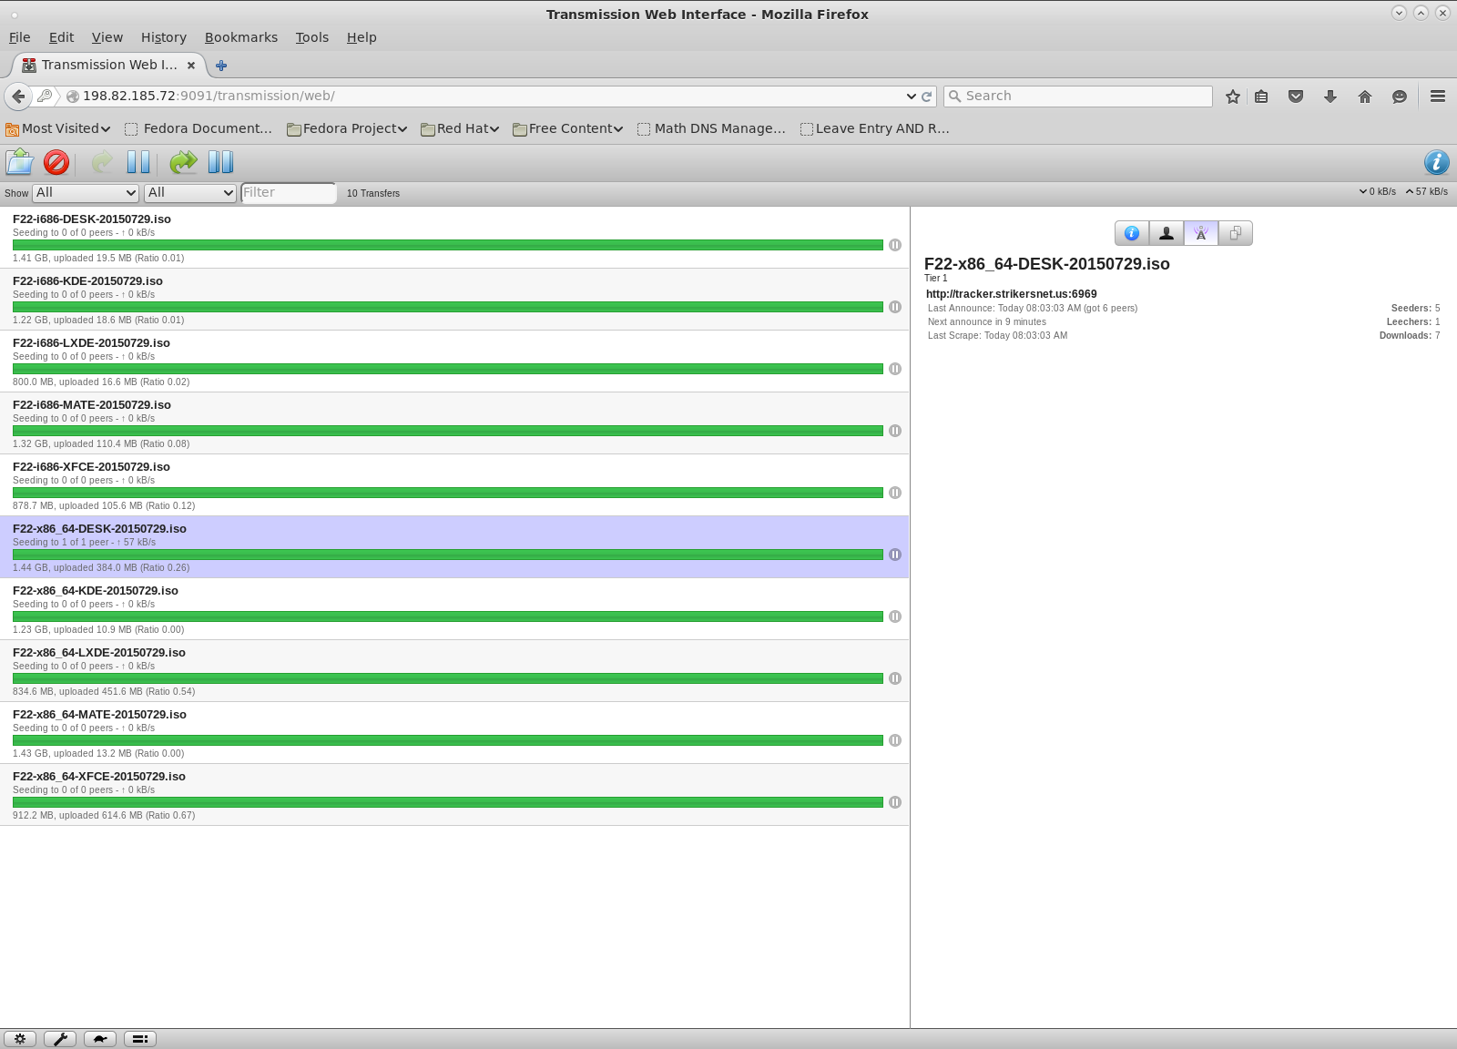Expand the Free Content bookmark folder
Screen dimensions: 1457x1049
click(567, 128)
